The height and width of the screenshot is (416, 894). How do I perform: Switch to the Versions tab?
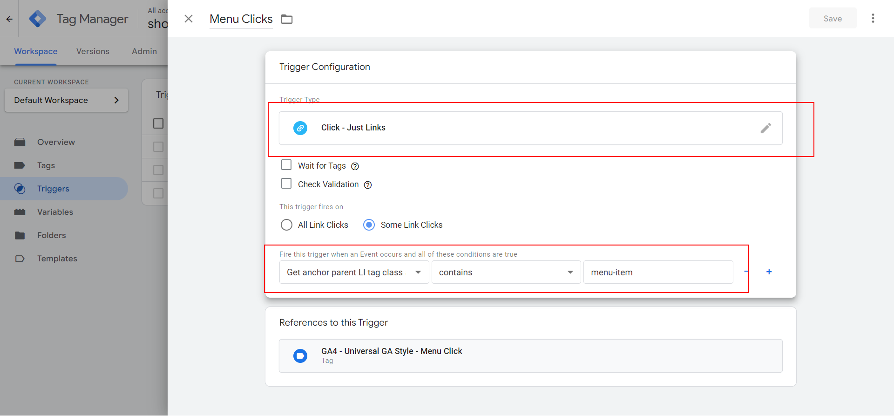[x=93, y=51]
